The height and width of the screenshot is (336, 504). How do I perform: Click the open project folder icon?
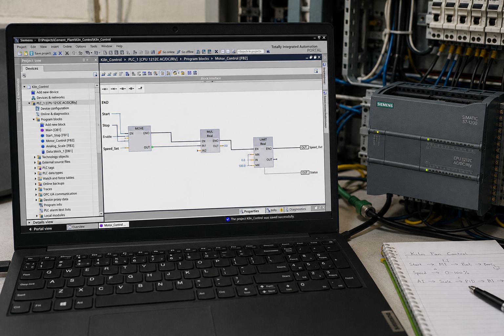26,53
